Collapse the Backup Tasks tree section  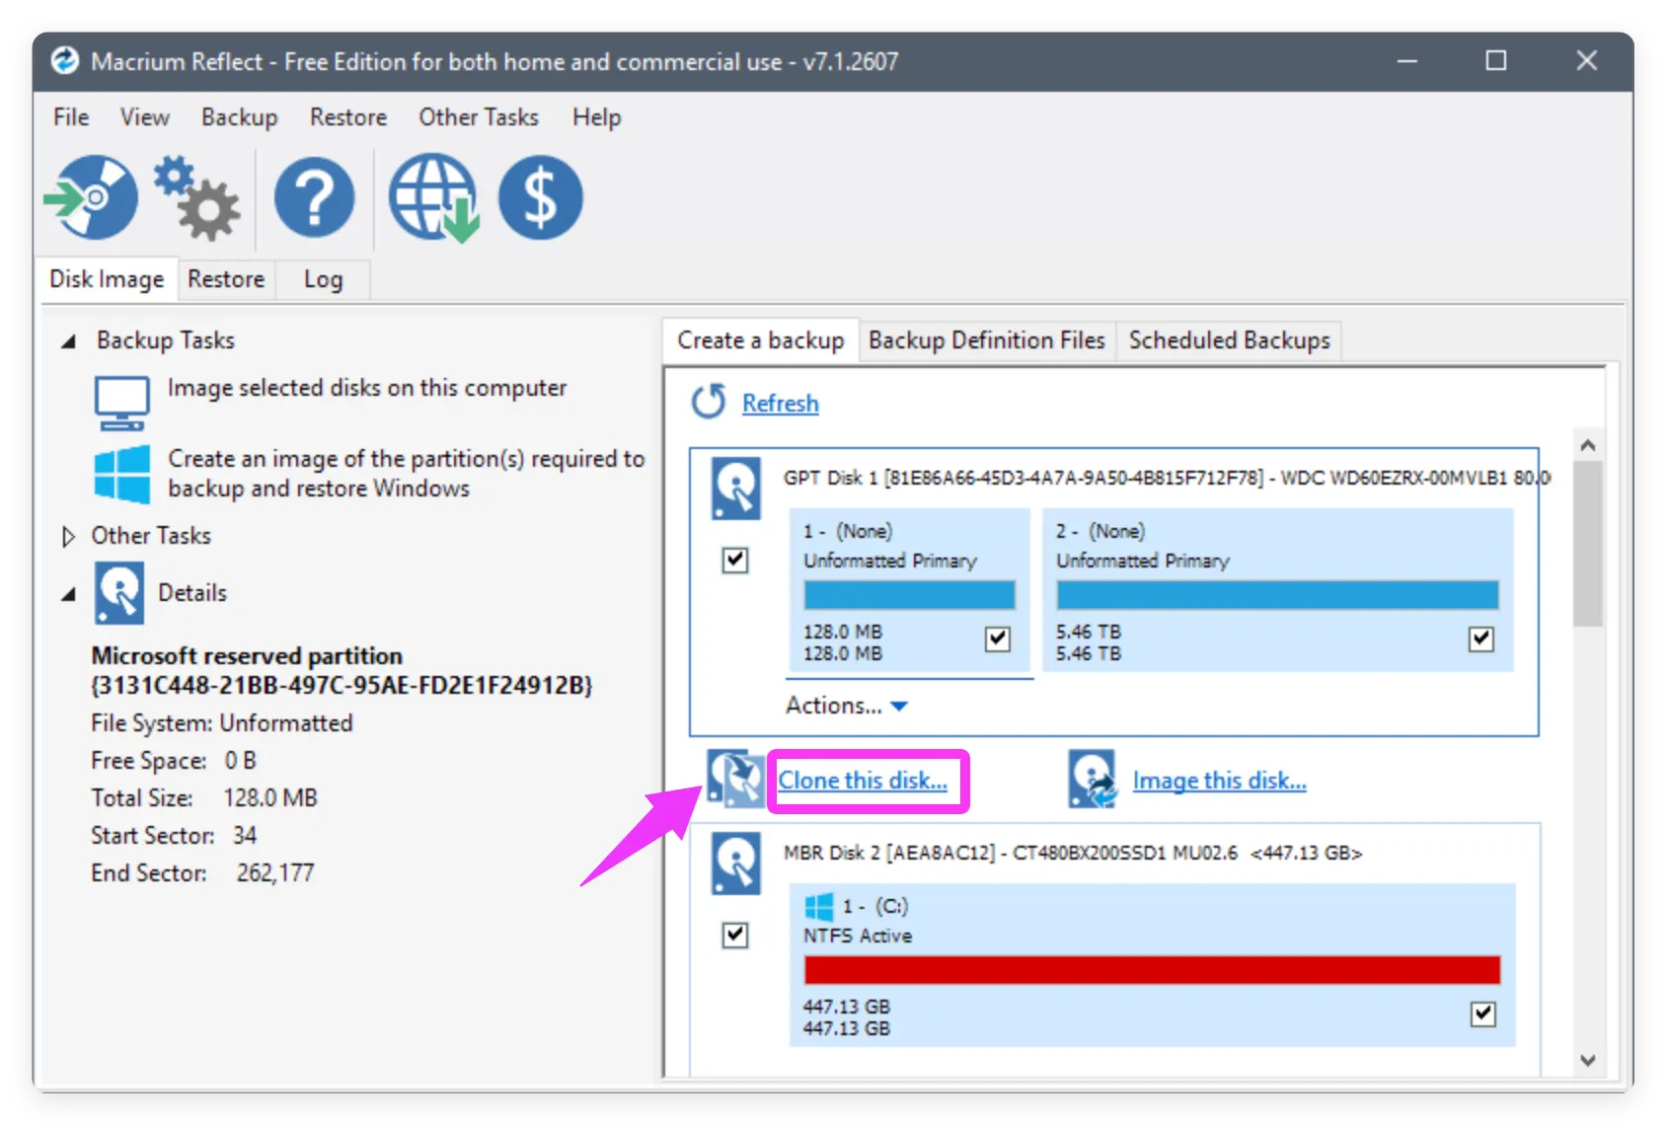68,341
